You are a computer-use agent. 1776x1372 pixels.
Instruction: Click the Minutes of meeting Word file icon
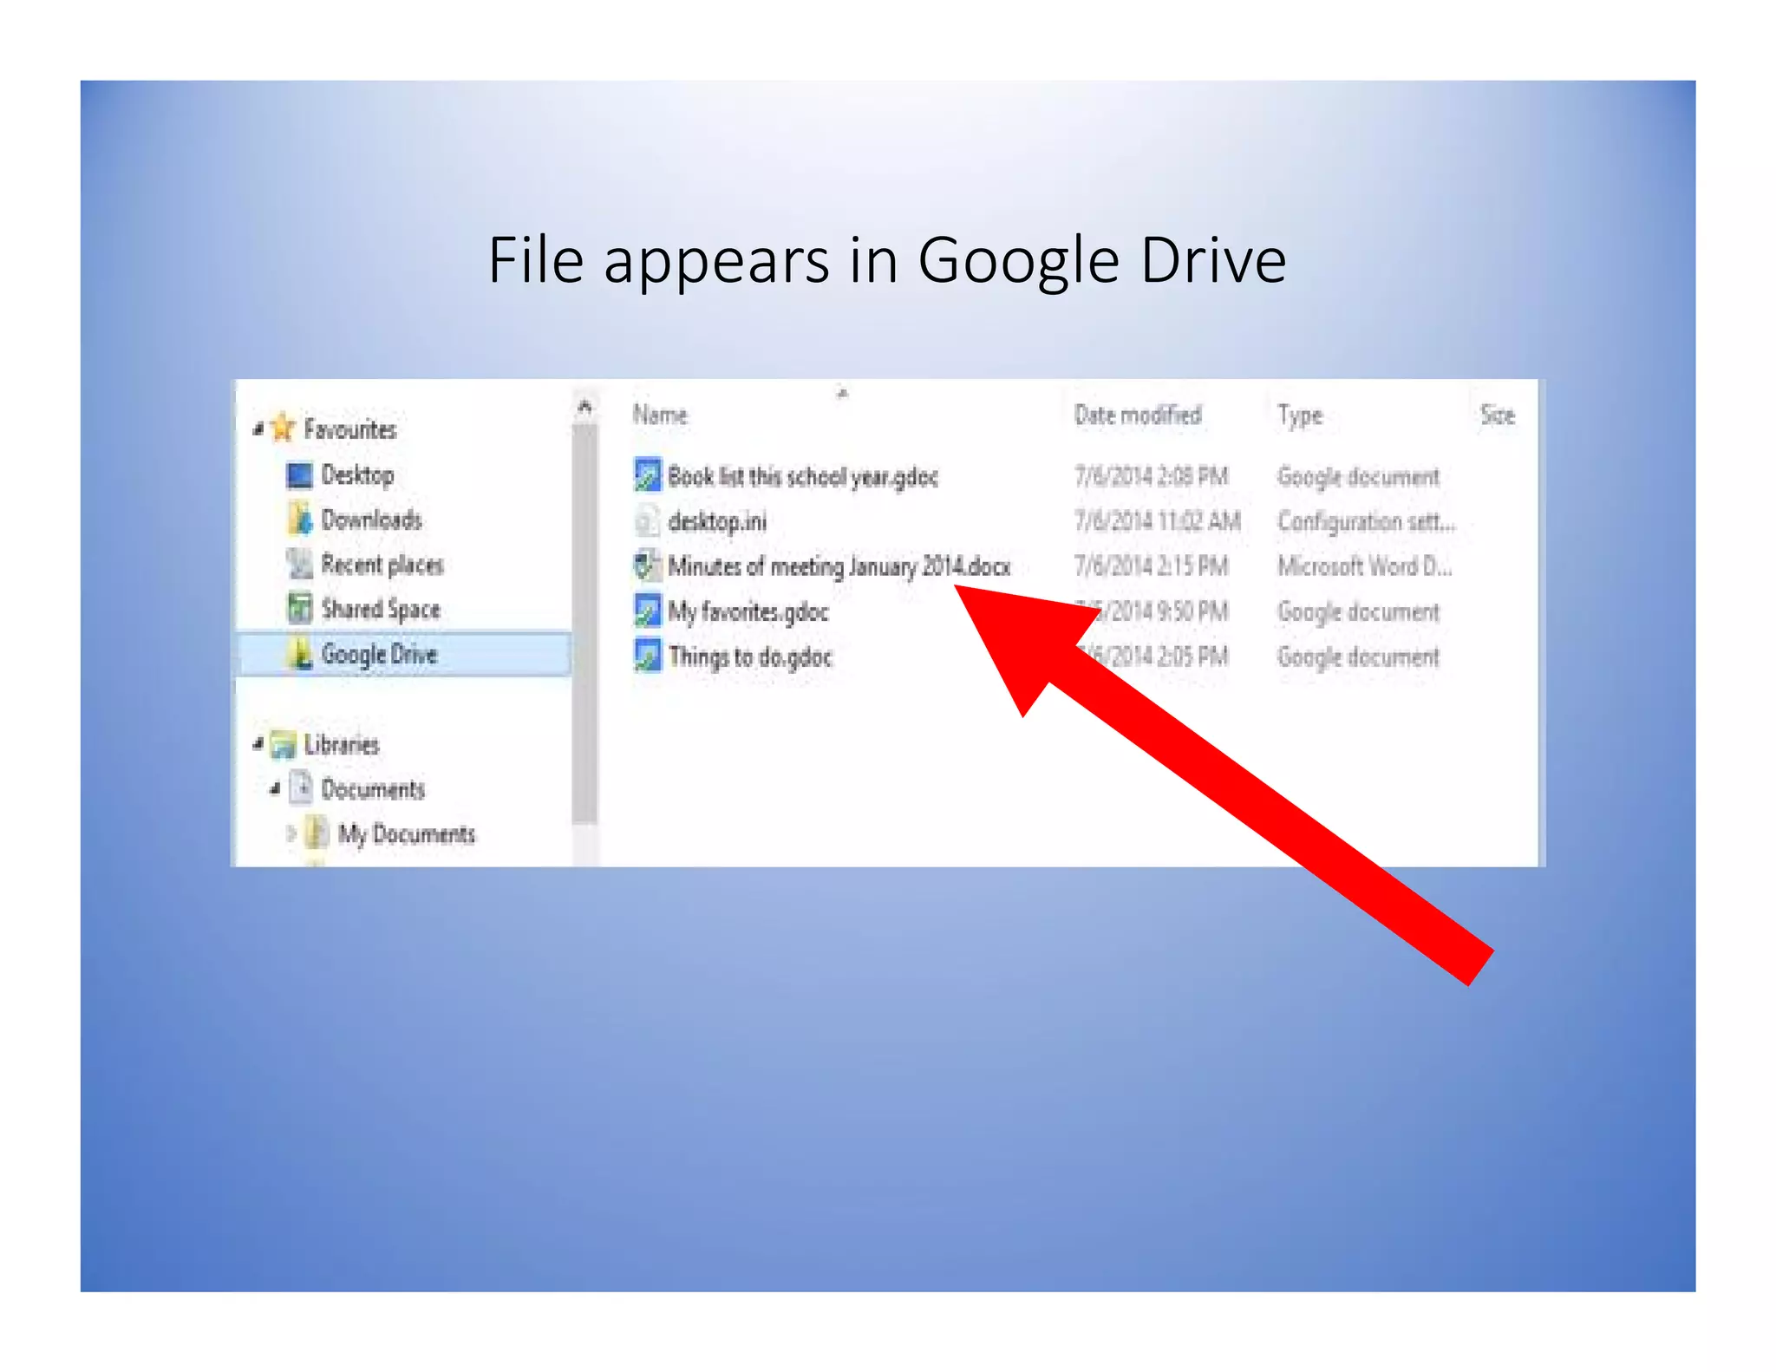(x=647, y=565)
